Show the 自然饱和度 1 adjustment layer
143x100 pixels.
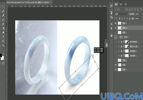click(116, 42)
